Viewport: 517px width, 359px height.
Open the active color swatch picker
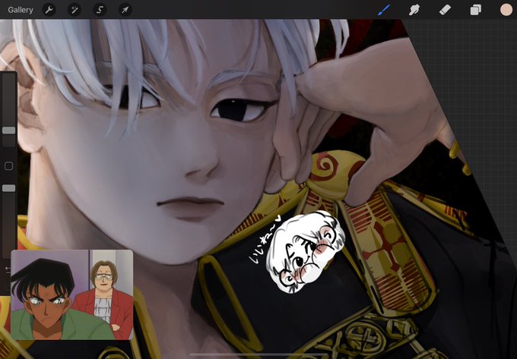tap(506, 10)
